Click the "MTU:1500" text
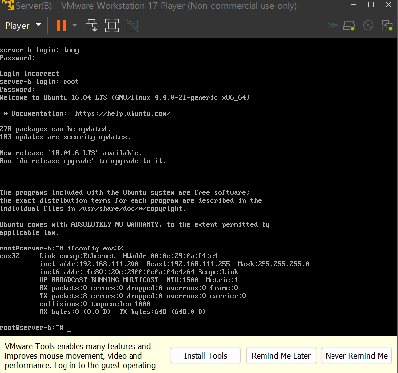398x373 pixels. pos(182,280)
